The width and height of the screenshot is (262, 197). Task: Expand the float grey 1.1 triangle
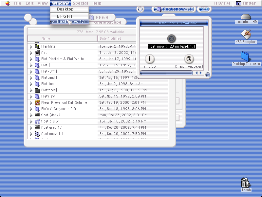click(x=31, y=128)
